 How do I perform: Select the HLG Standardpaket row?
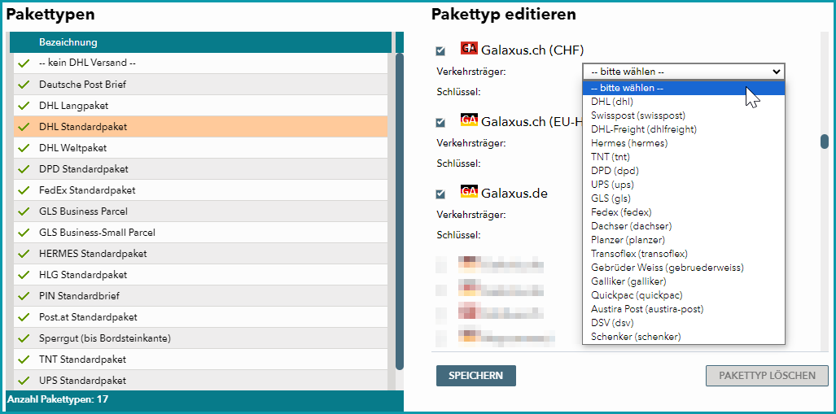[x=200, y=275]
